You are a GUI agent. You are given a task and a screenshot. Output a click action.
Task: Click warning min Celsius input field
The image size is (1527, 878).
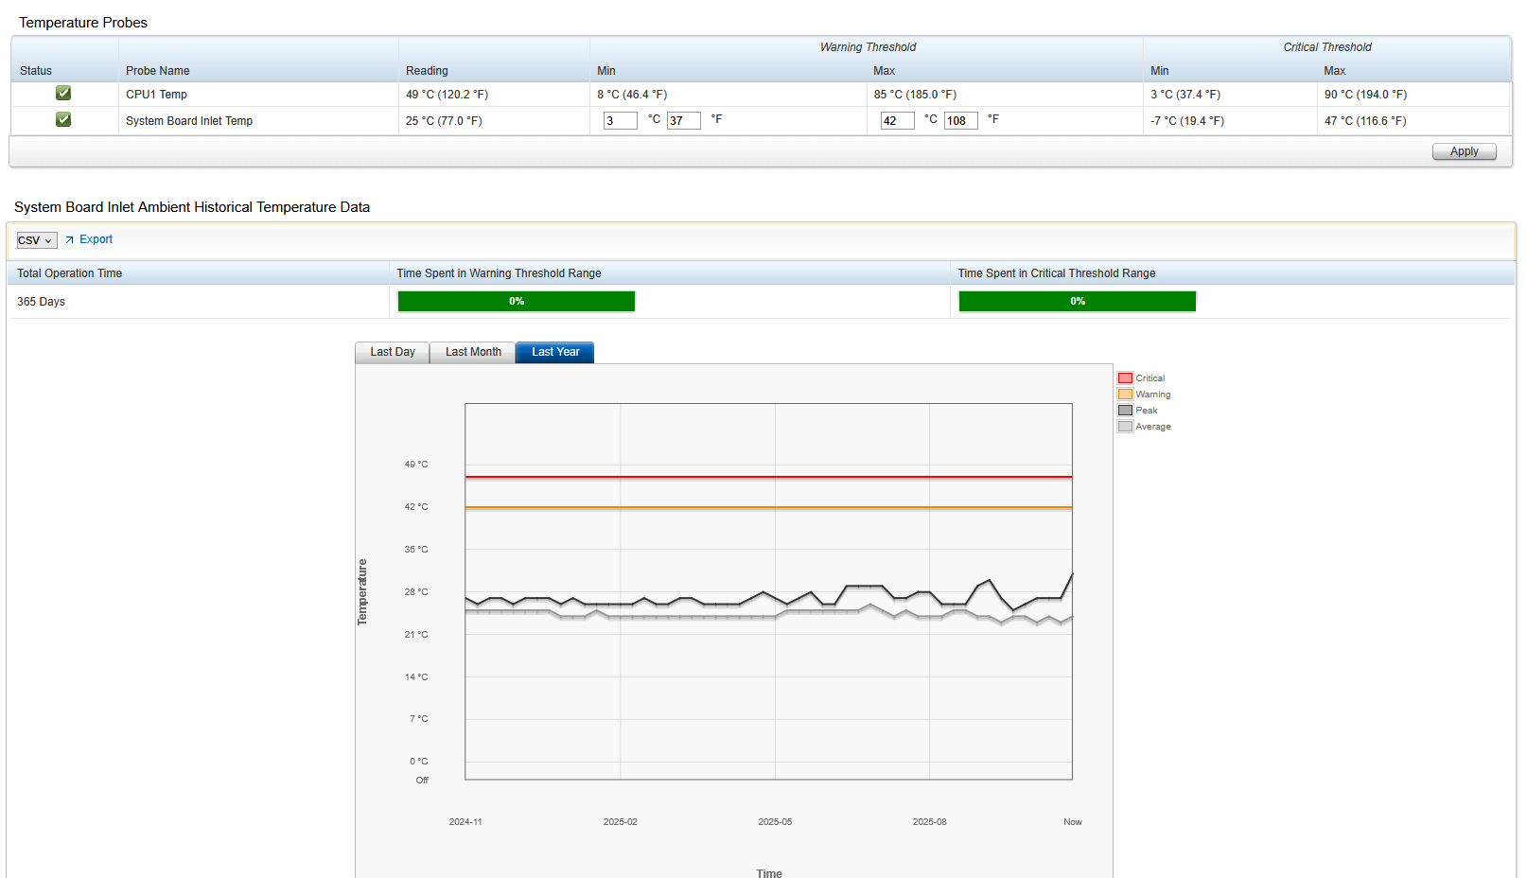coord(620,120)
